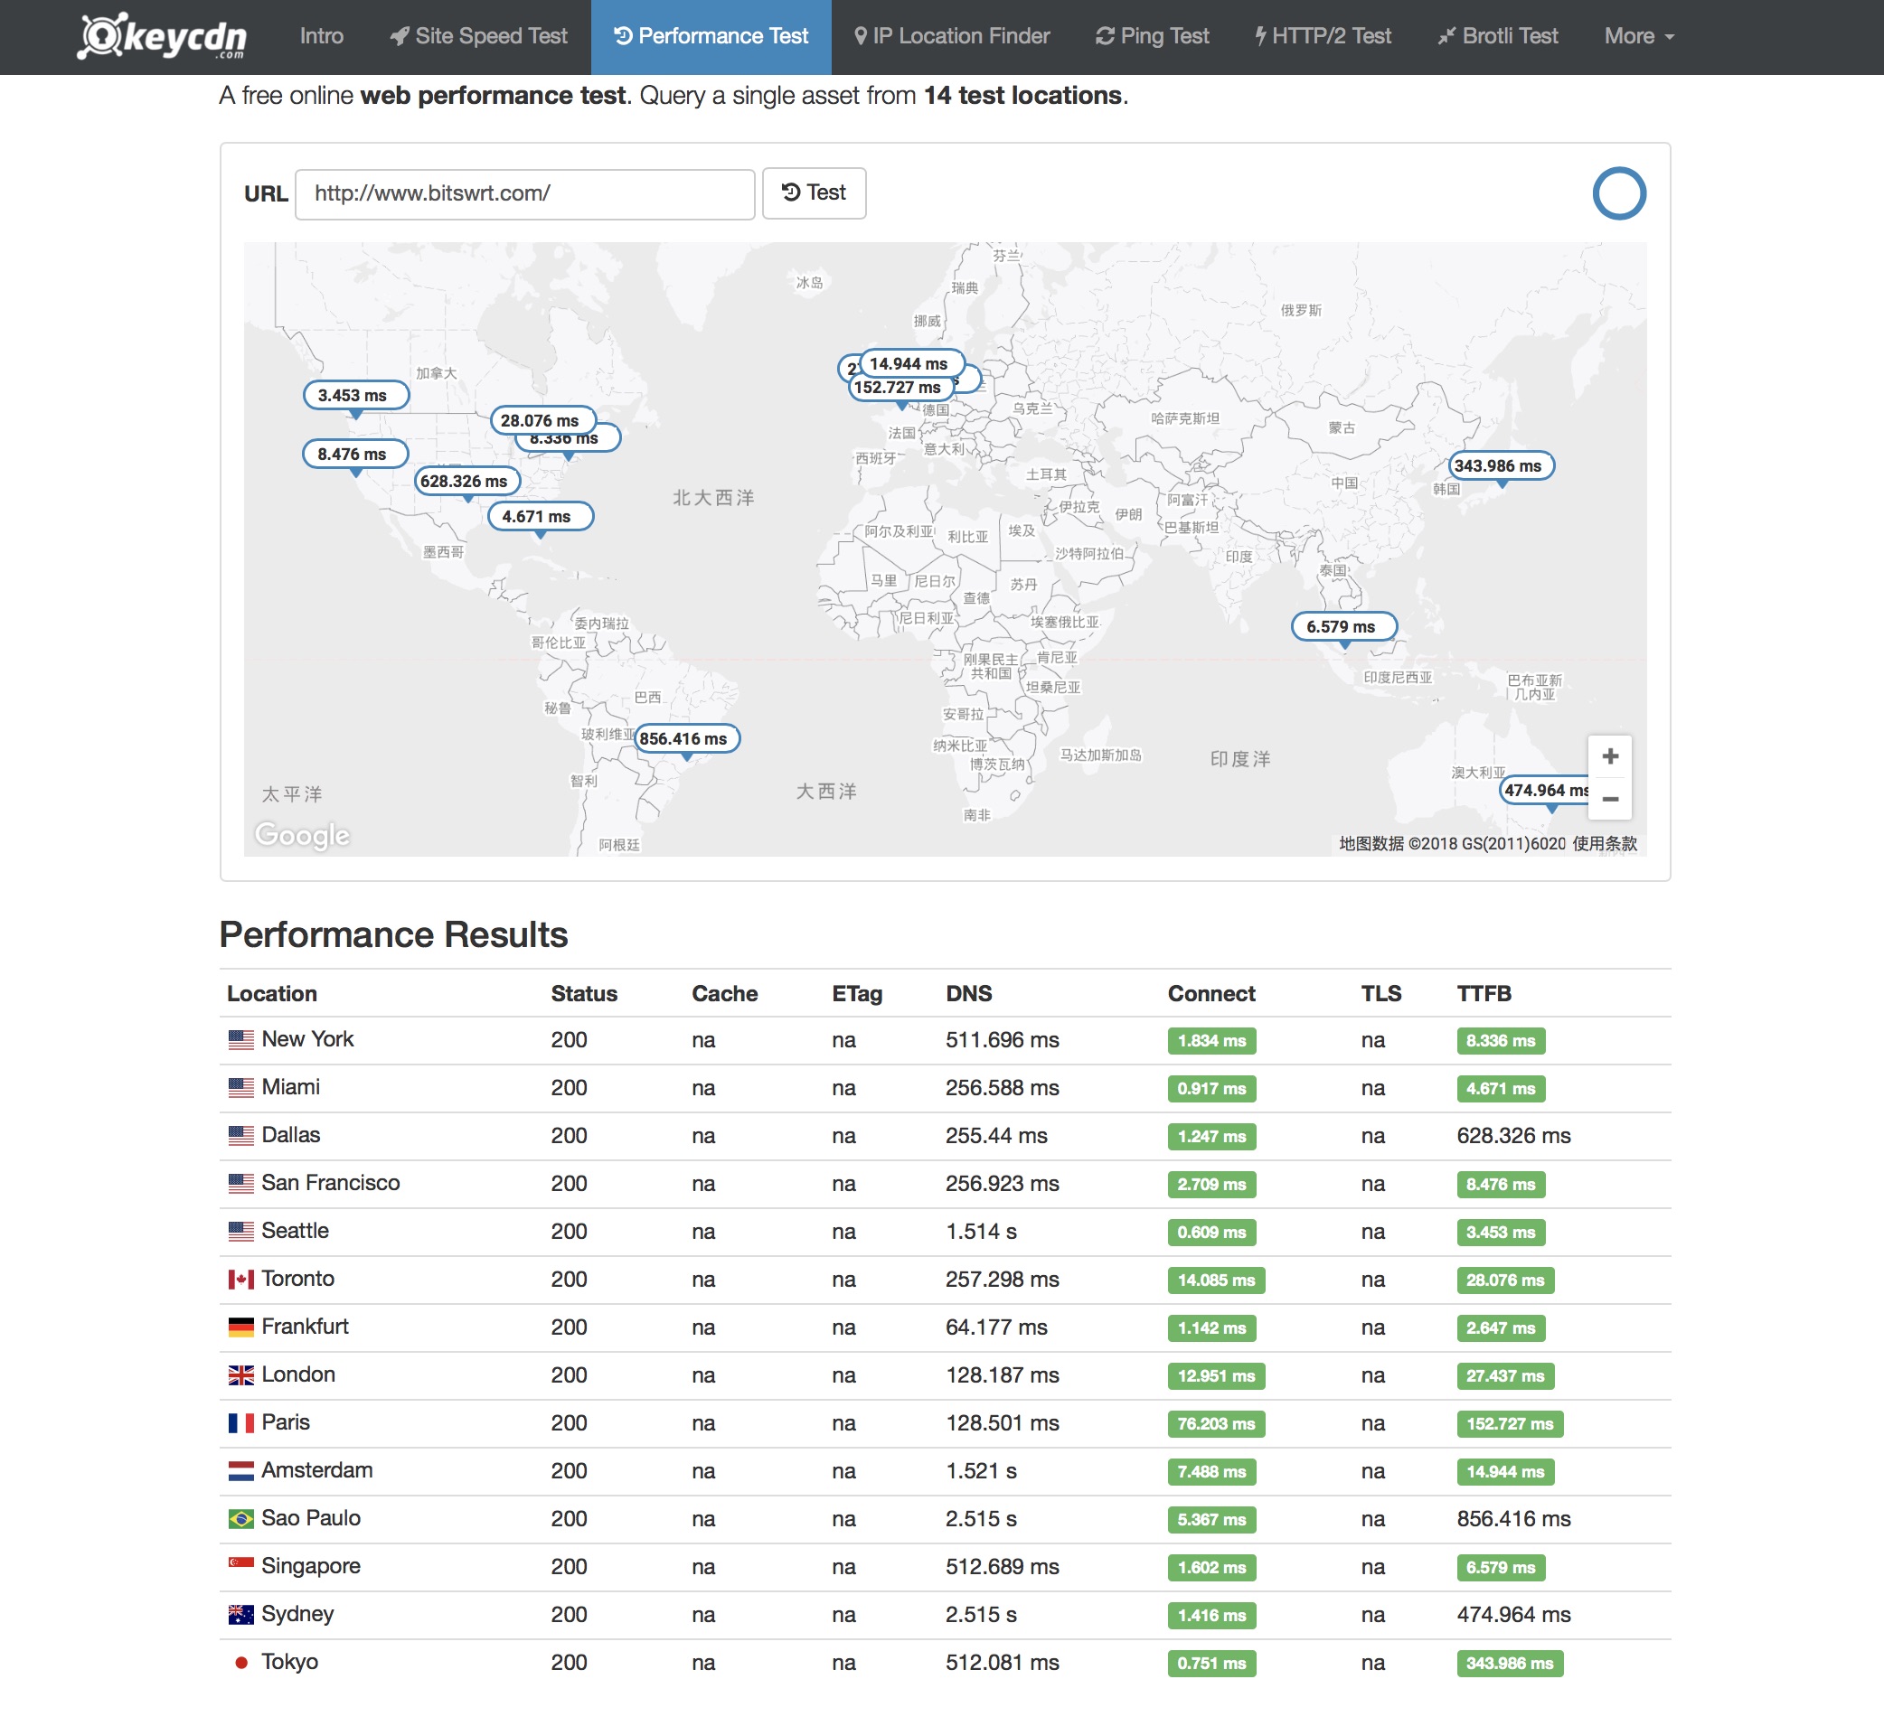Click the 3.453 ms Seattle marker
1884x1726 pixels.
355,395
